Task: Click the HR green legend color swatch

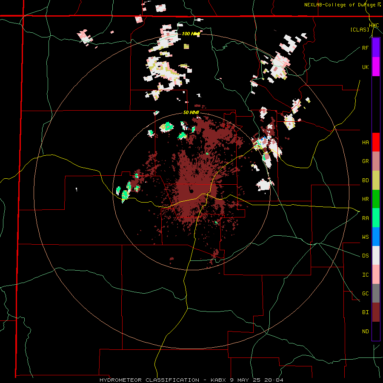Action: [x=376, y=199]
